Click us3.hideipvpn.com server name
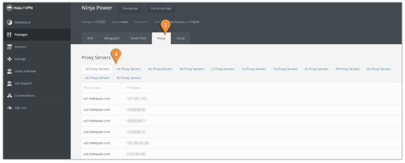Image resolution: width=405 pixels, height=163 pixels. (97, 121)
